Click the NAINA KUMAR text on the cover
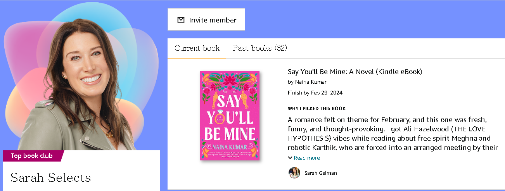Viewport: 505px width, 191px height. 230,145
